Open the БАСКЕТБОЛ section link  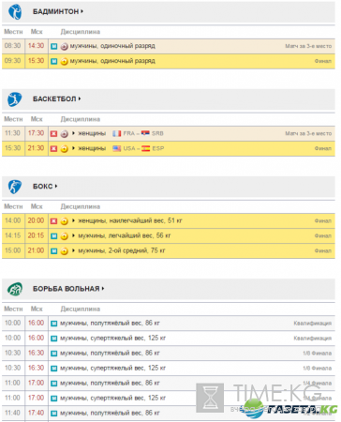(x=54, y=99)
